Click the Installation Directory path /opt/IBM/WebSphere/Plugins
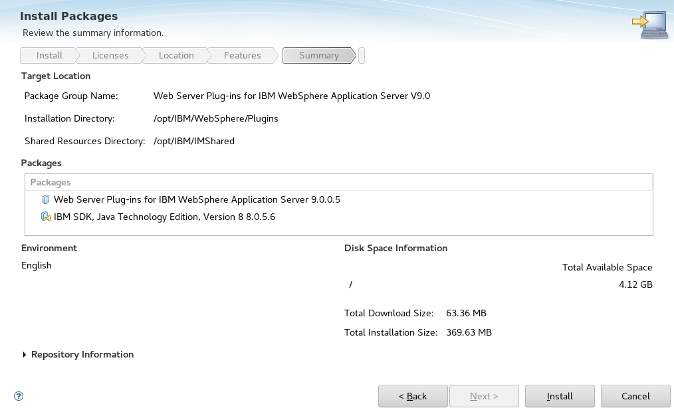Viewport: 674px width, 416px height. [216, 118]
